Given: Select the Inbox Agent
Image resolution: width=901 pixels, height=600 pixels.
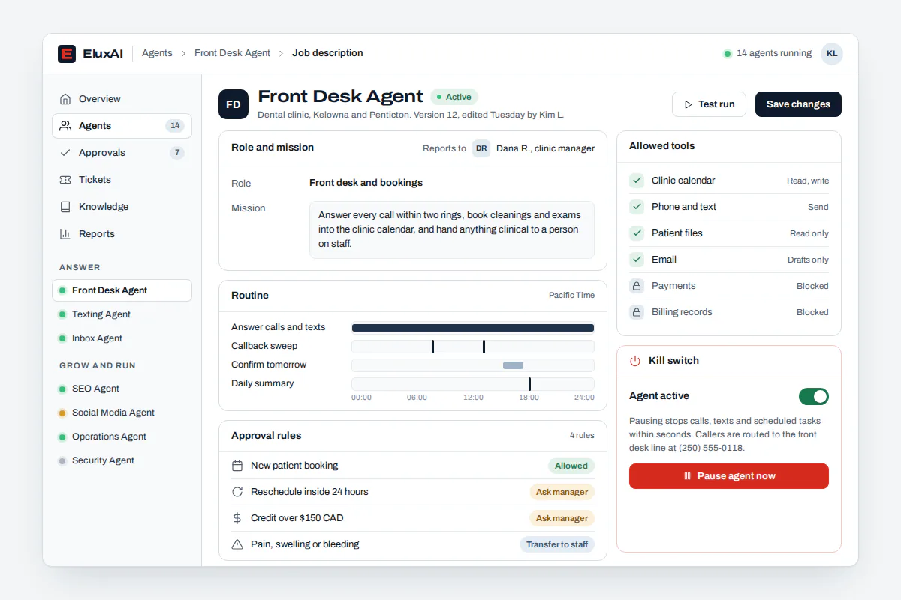Looking at the screenshot, I should [122, 338].
